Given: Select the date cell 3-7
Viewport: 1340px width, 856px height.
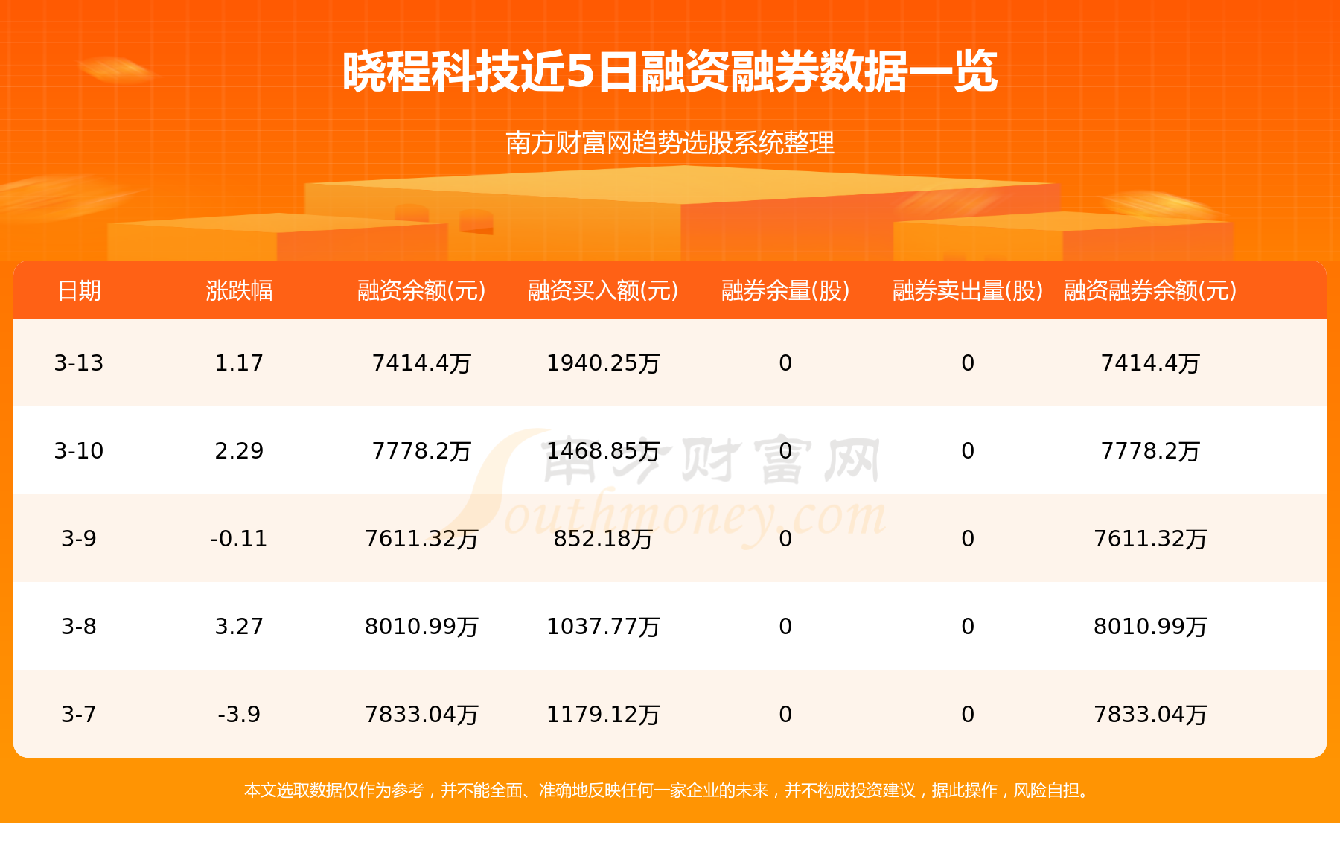Looking at the screenshot, I should click(x=79, y=714).
